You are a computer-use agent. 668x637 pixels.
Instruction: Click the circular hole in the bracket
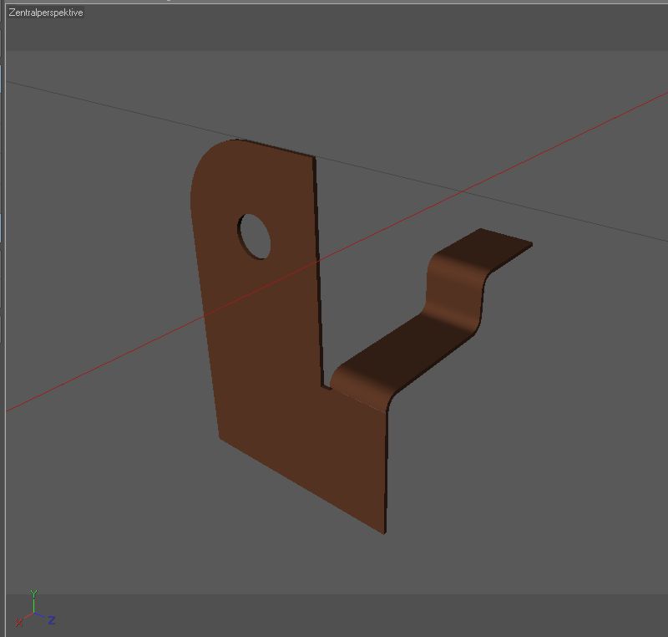click(254, 237)
